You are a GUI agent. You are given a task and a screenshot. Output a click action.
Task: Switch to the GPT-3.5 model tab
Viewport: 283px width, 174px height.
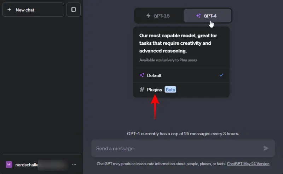pyautogui.click(x=158, y=16)
